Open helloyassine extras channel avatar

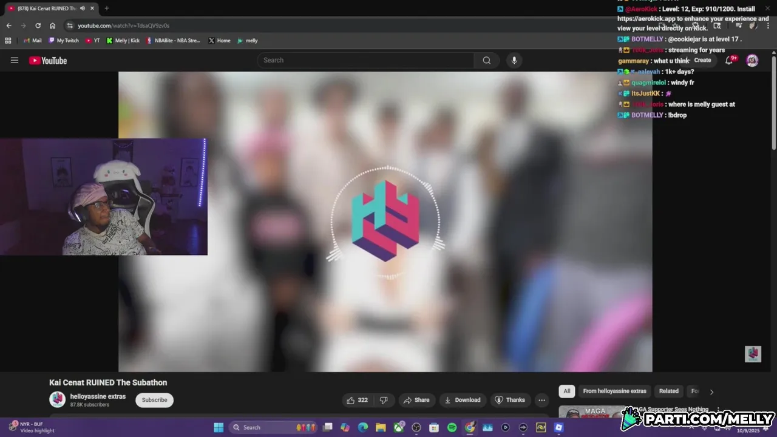point(58,399)
